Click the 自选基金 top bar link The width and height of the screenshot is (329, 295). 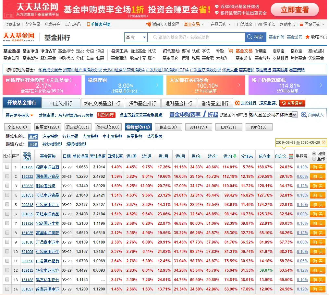coord(245,25)
